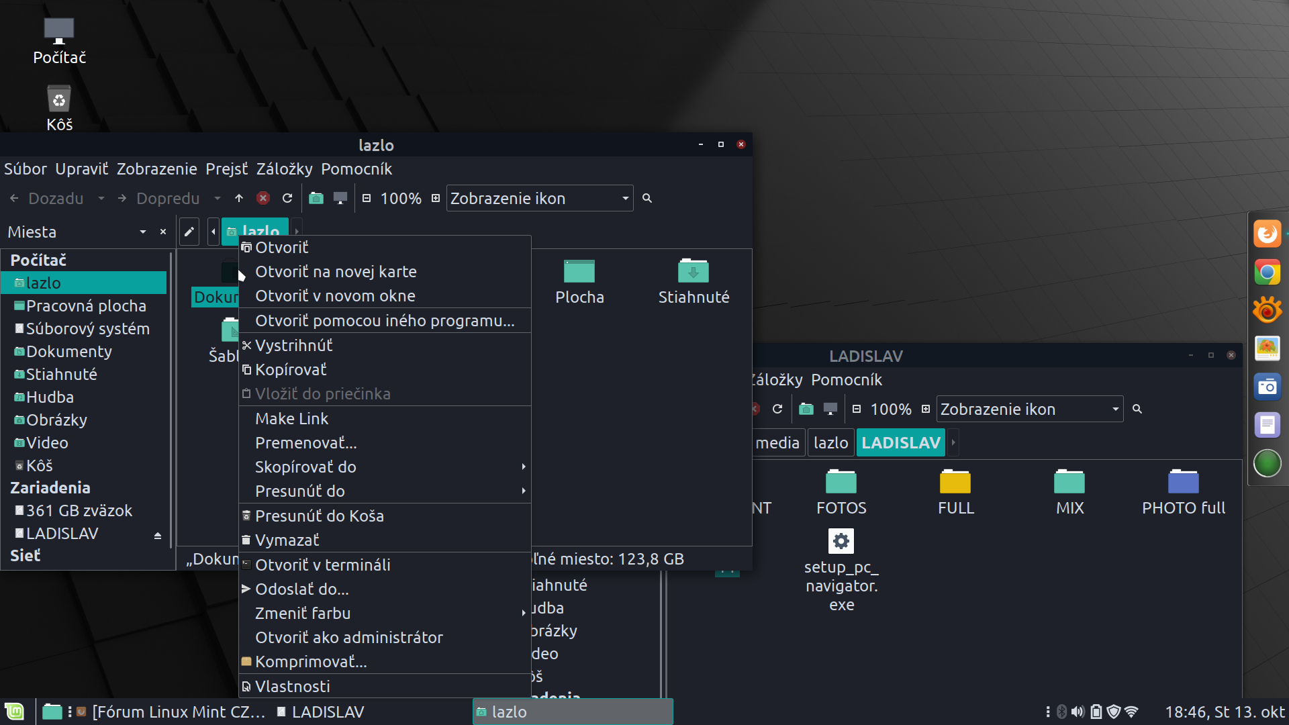Click the computer icon in toolbar
This screenshot has height=725, width=1289.
click(x=340, y=198)
